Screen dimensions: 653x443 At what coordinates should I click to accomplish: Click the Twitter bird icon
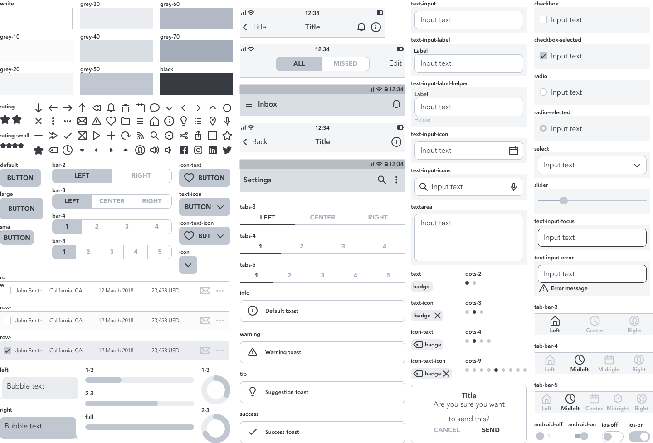[x=227, y=150]
